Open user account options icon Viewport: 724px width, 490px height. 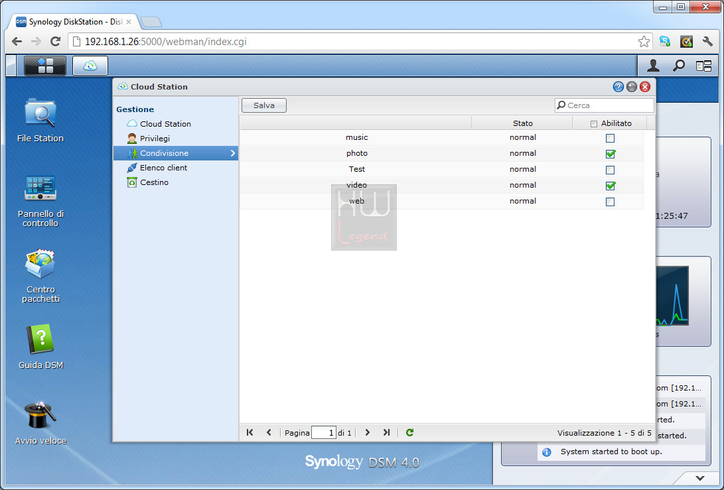[653, 66]
